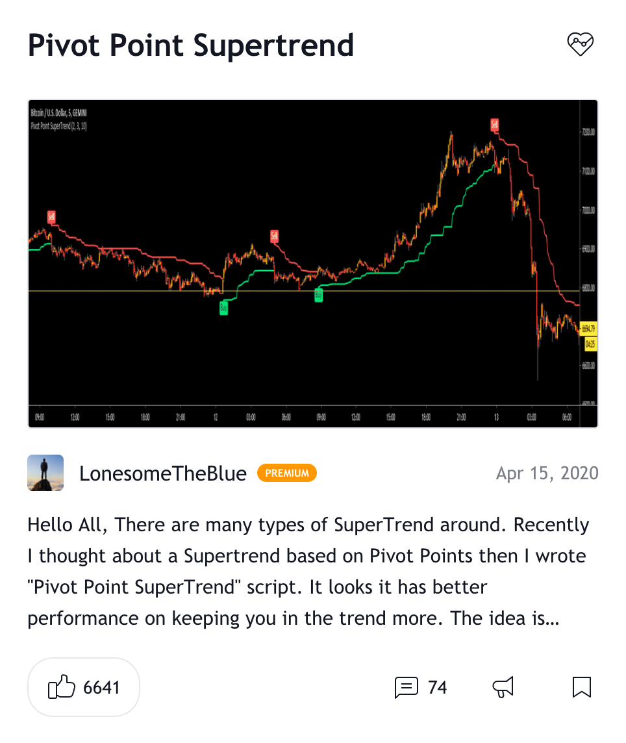Click the orange PREMIUM badge
This screenshot has height=743, width=626.
coord(286,473)
